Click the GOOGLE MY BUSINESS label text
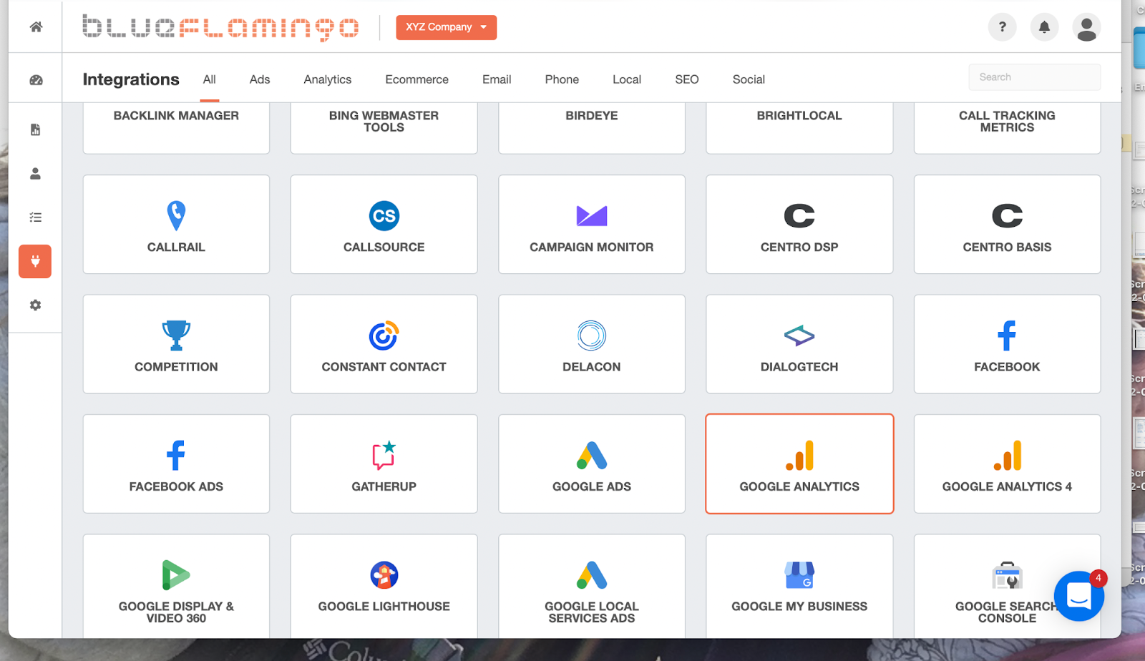The image size is (1145, 661). [799, 607]
